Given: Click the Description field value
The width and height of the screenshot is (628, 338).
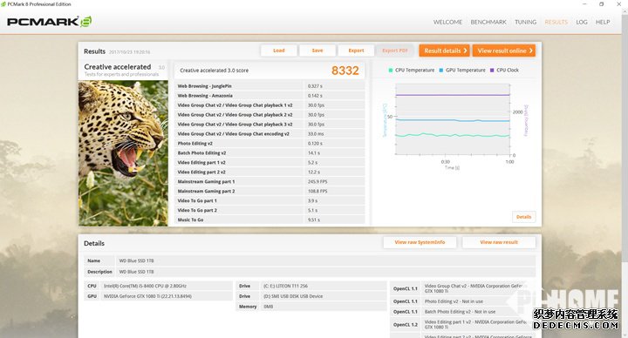Looking at the screenshot, I should (x=325, y=272).
